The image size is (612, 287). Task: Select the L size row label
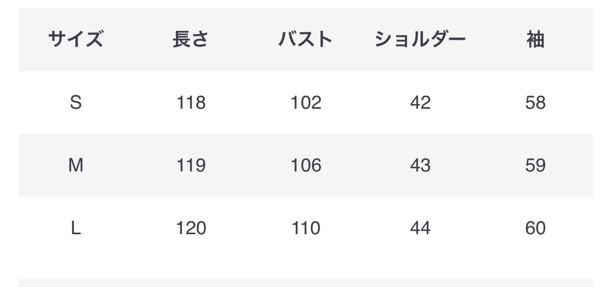pyautogui.click(x=76, y=228)
